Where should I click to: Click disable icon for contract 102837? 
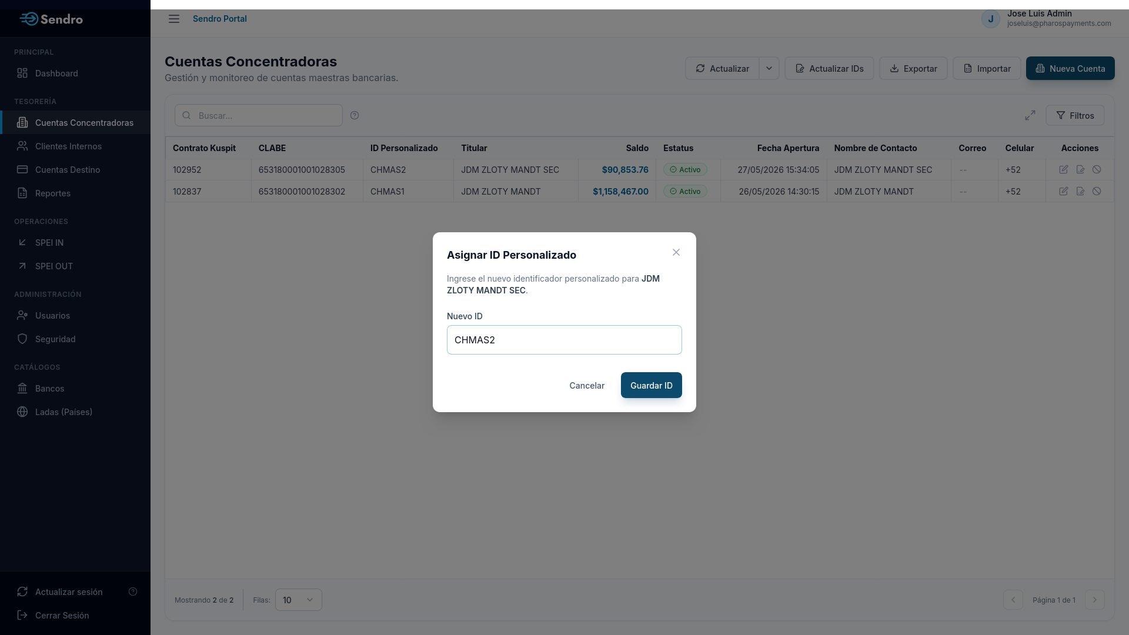coord(1097,191)
